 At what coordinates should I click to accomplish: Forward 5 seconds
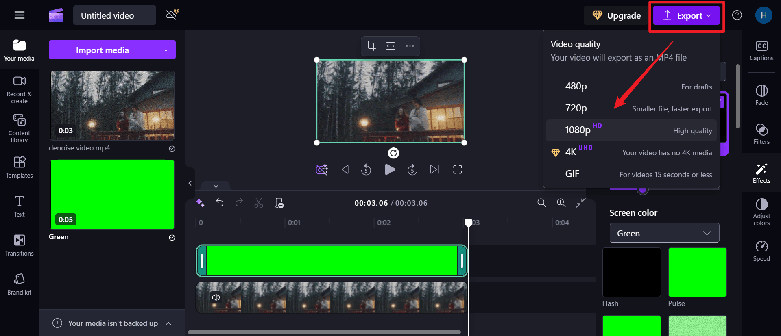pos(412,169)
